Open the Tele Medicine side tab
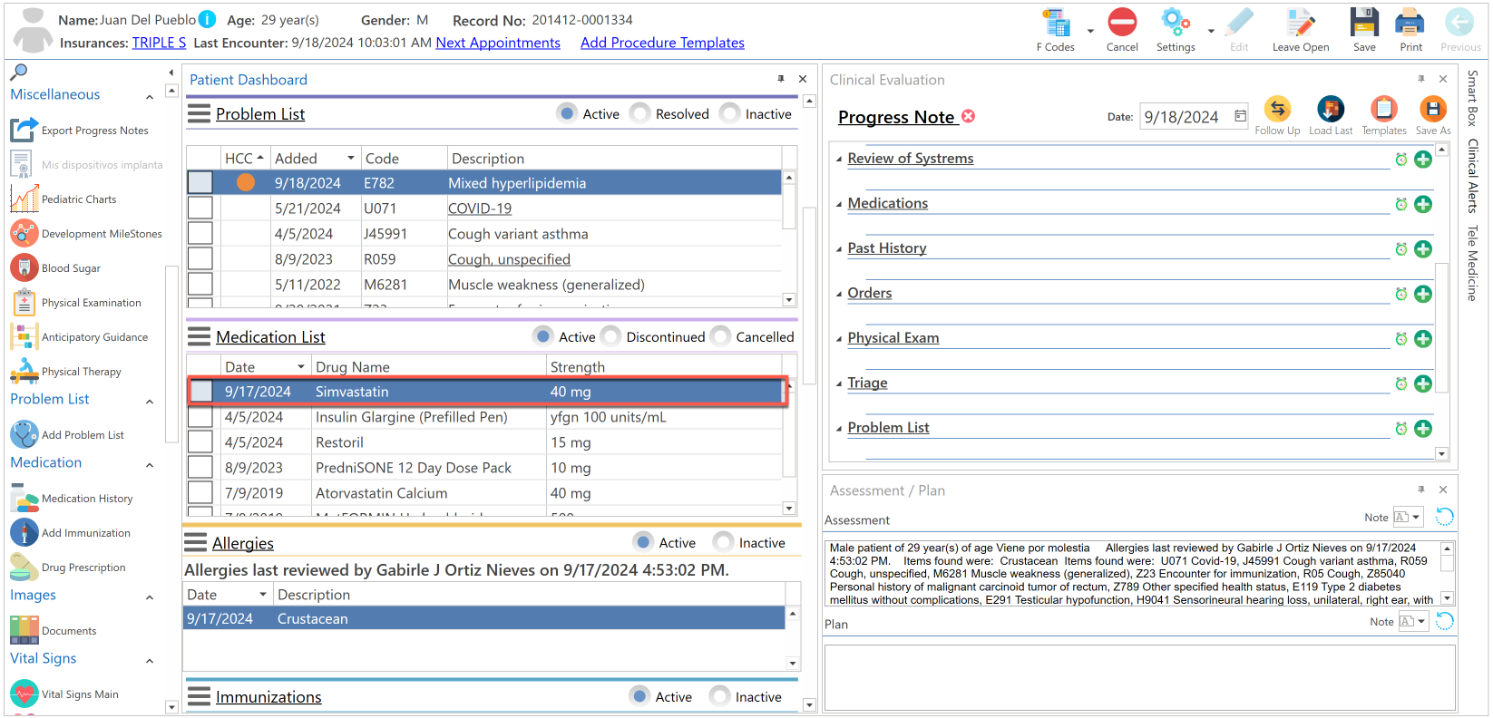The height and width of the screenshot is (718, 1493). [1472, 263]
